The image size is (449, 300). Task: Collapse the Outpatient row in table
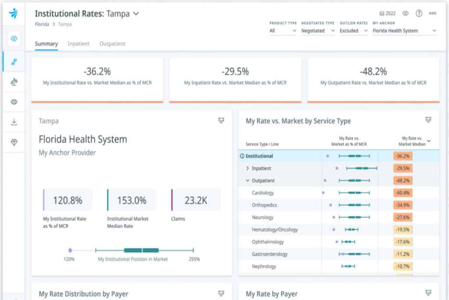point(248,181)
